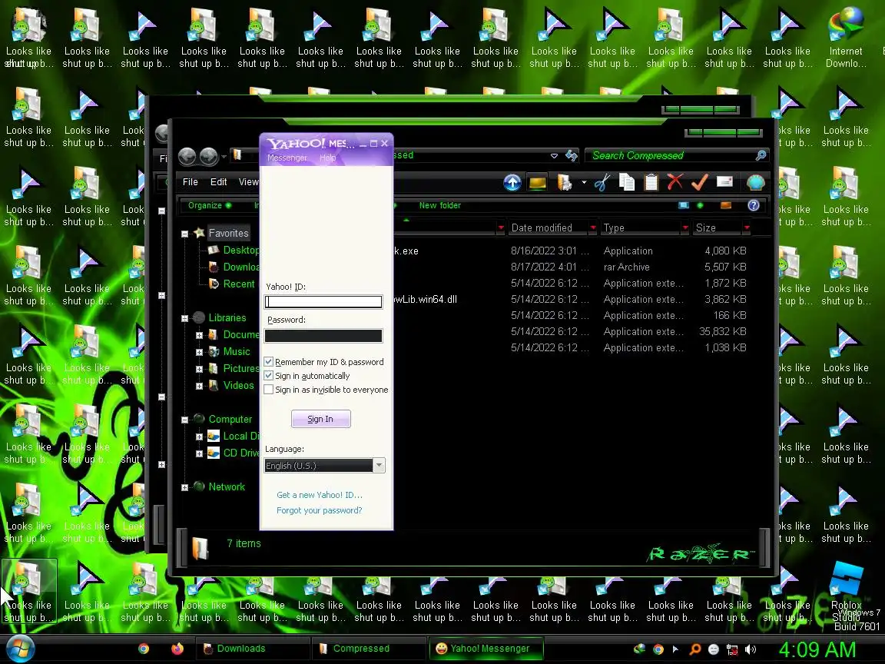Click Get a new Yahoo! ID link
The width and height of the screenshot is (885, 664).
click(319, 495)
